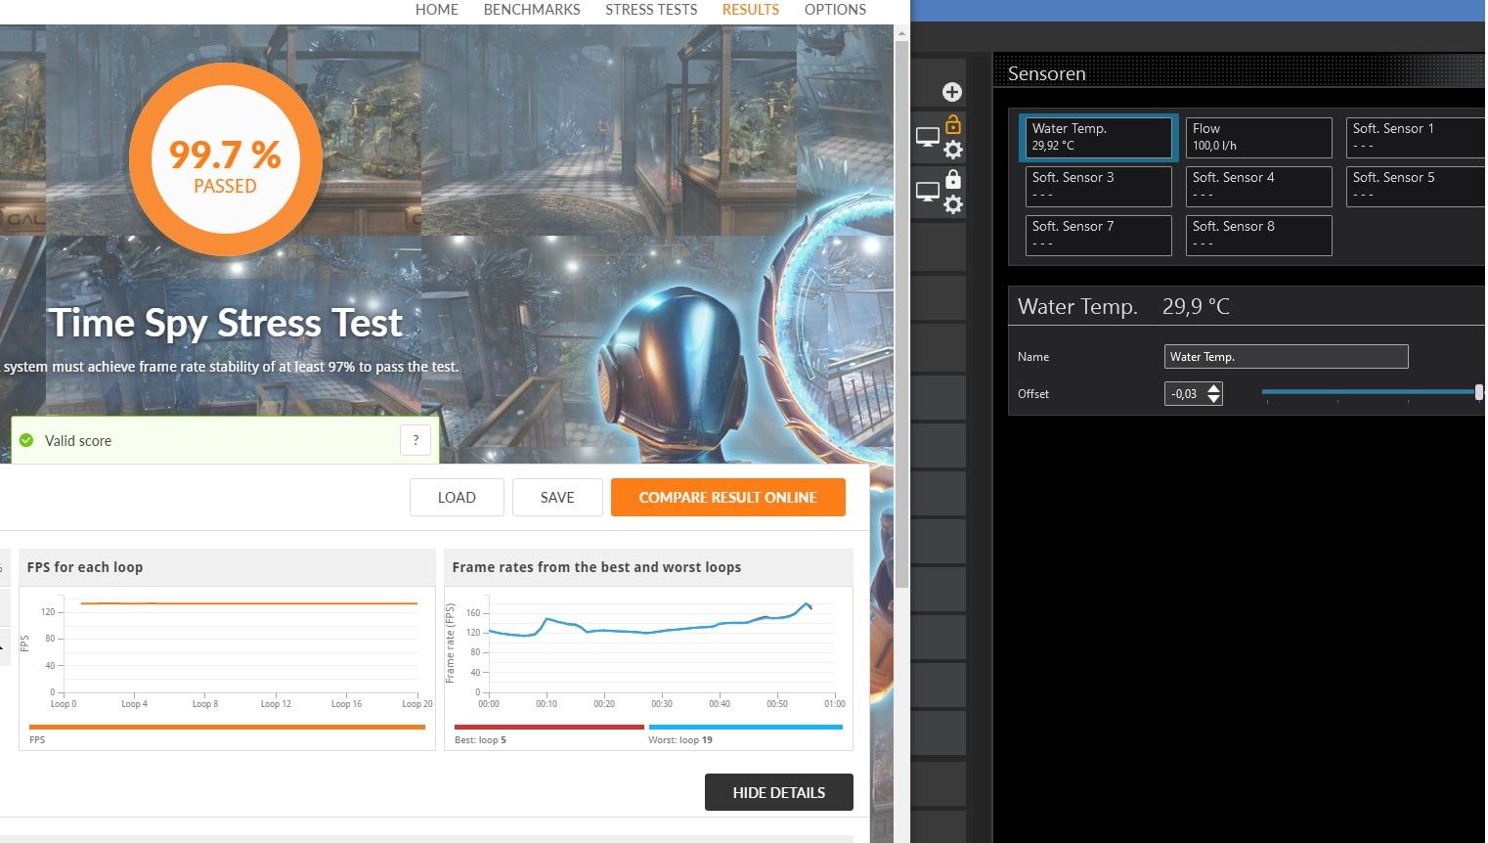Screen dimensions: 1488x843
Task: Add a new overview page with plus icon
Action: 952,92
